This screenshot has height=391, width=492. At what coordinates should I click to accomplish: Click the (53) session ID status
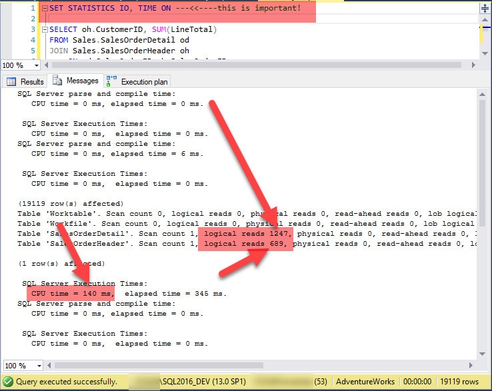pos(321,382)
